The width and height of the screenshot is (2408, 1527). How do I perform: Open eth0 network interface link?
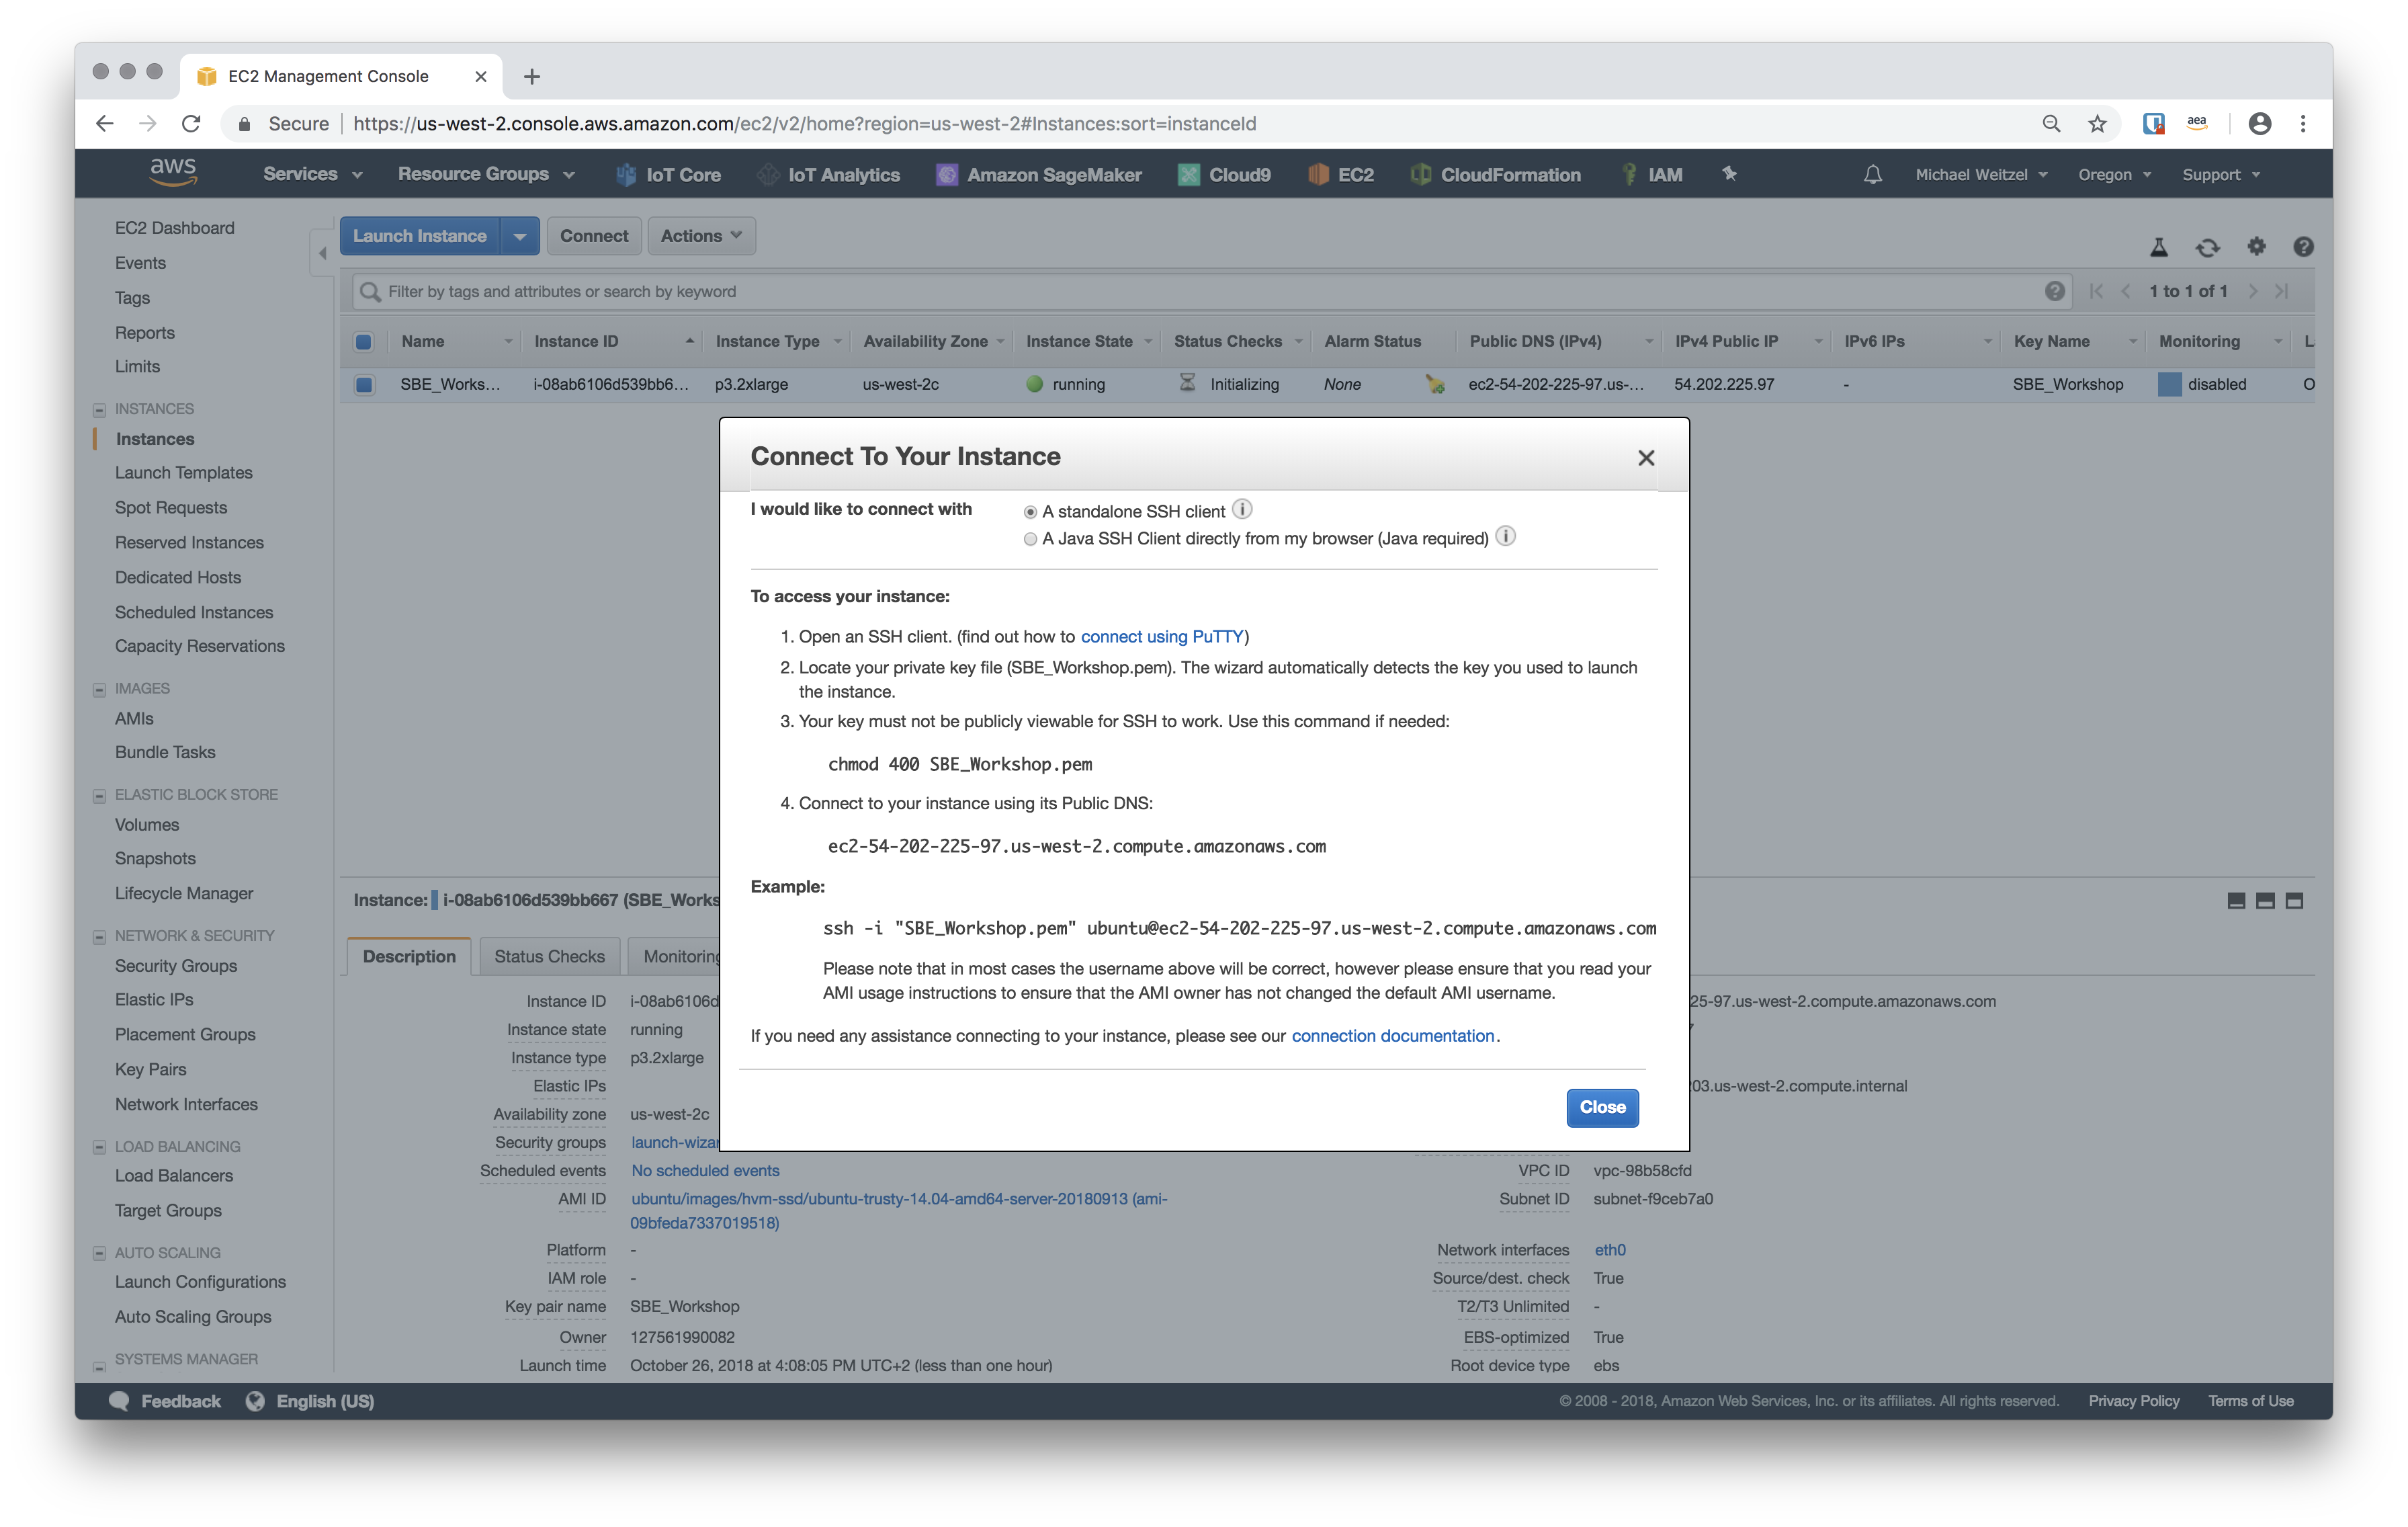tap(1609, 1250)
